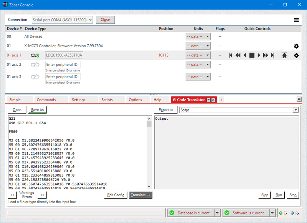Click the Open file button
Viewport: 307px width, 223px height.
[17, 110]
